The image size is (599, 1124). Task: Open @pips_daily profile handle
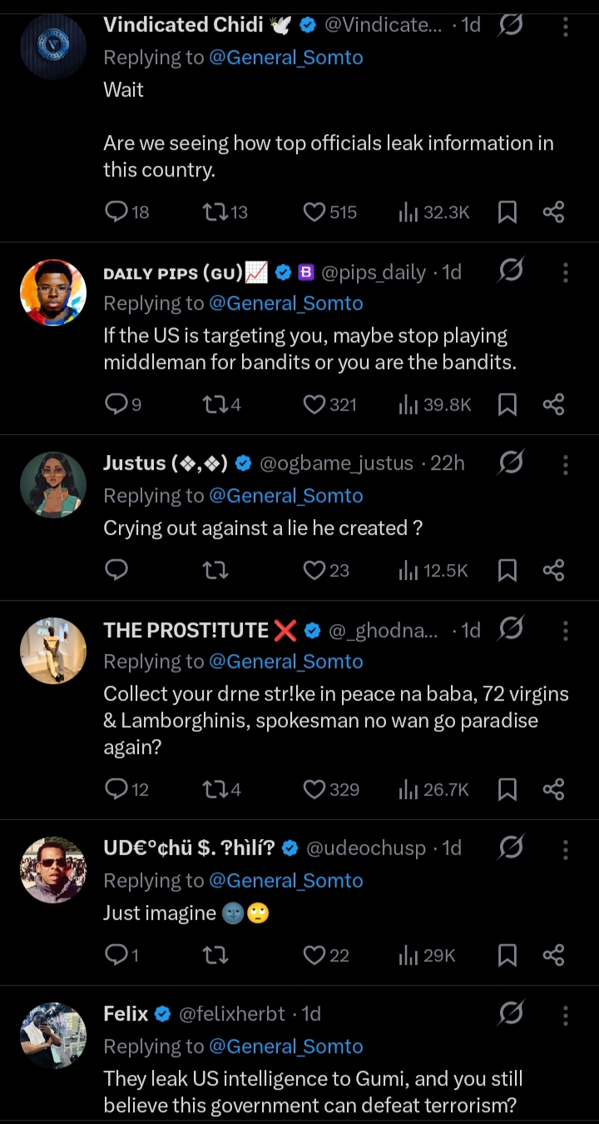pos(374,272)
